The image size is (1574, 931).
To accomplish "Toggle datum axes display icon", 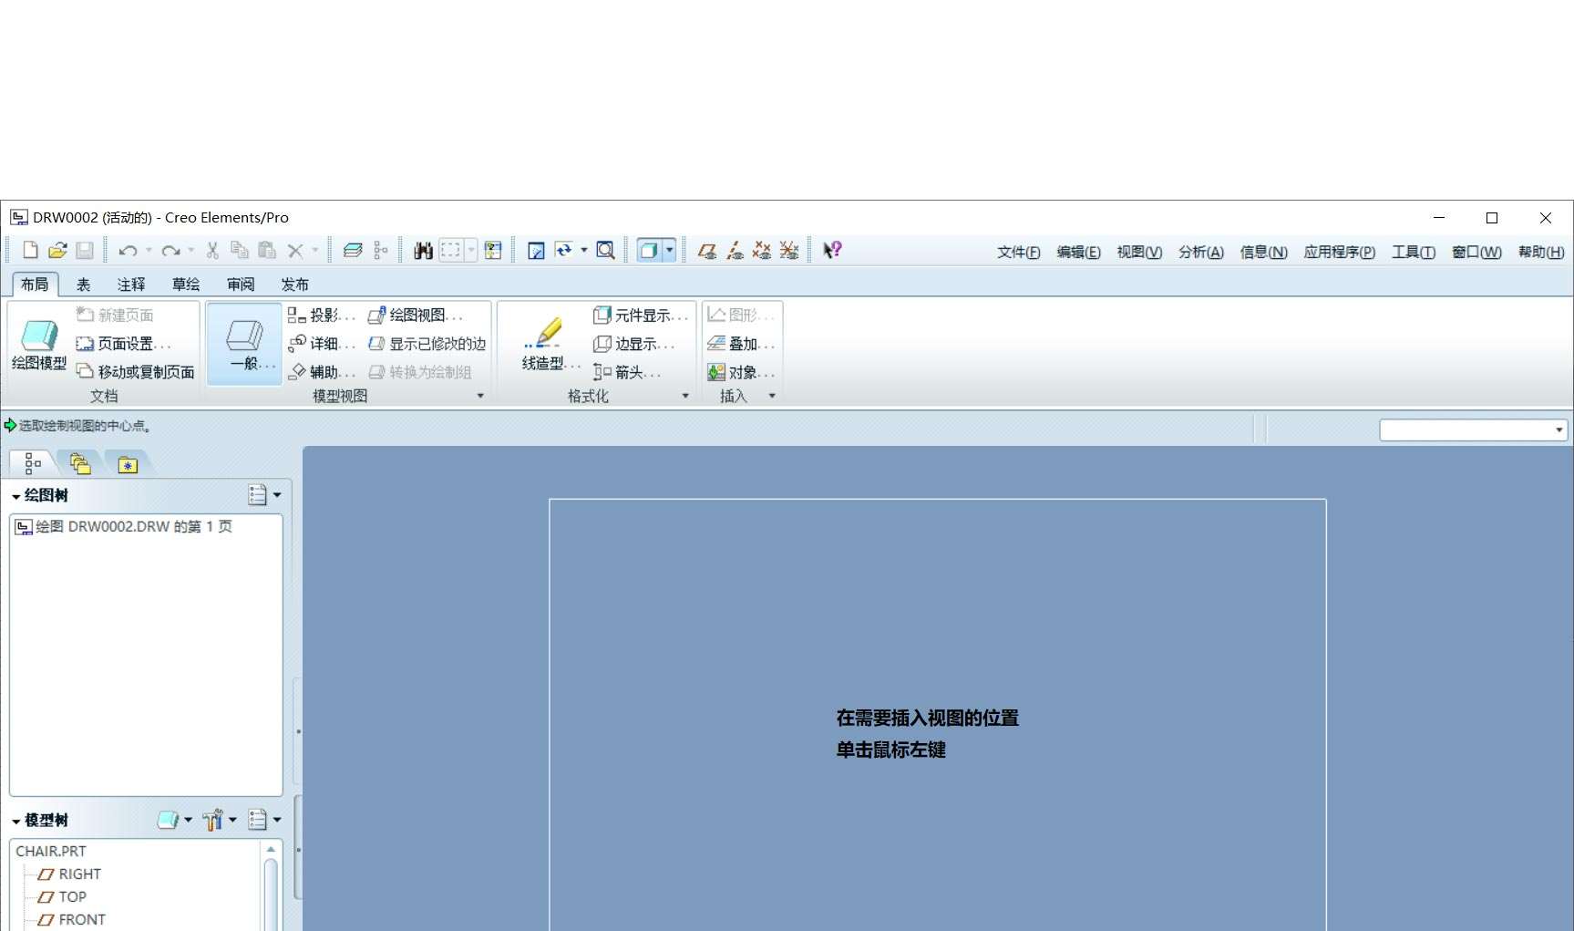I will pyautogui.click(x=735, y=250).
